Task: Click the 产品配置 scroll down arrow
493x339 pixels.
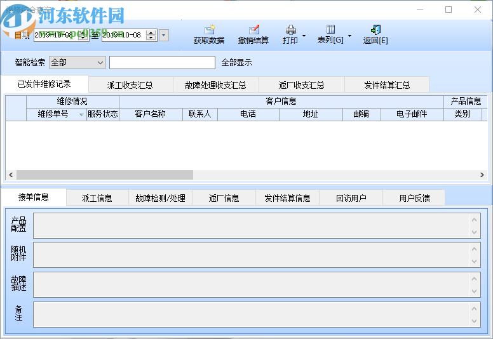Action: [475, 232]
